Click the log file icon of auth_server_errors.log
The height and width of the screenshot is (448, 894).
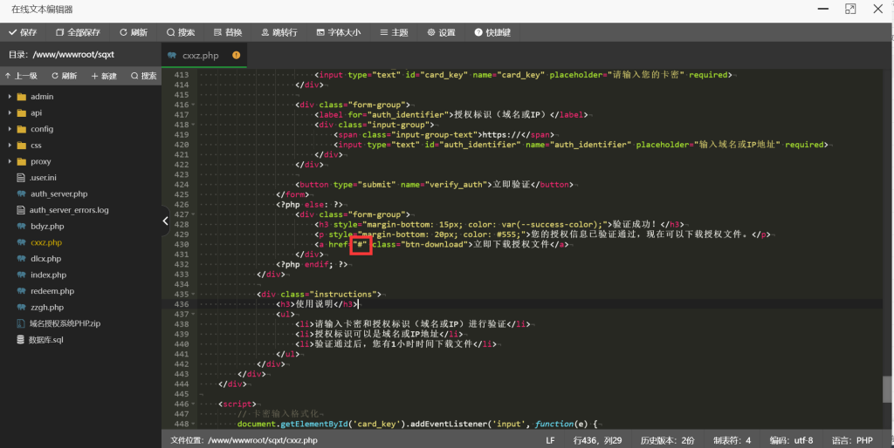point(21,210)
